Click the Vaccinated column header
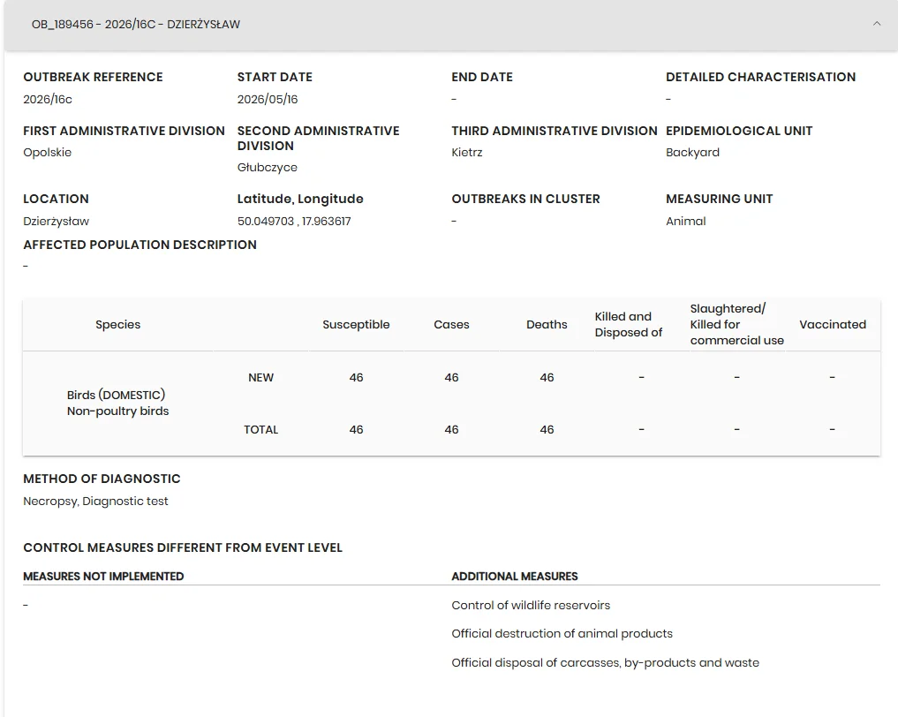The width and height of the screenshot is (898, 717). pos(832,324)
